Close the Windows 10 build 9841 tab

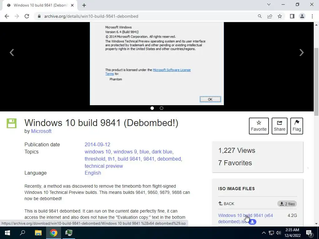[x=72, y=6]
